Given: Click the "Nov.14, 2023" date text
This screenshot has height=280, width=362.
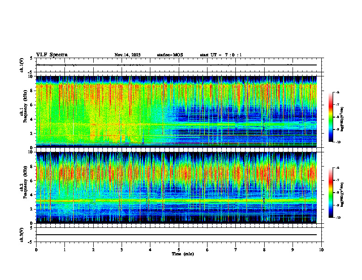Looking at the screenshot, I should pyautogui.click(x=128, y=55).
